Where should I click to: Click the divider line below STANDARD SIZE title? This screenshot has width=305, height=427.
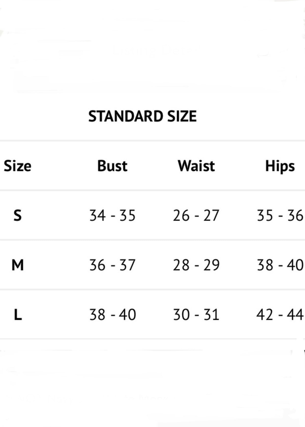tap(153, 140)
